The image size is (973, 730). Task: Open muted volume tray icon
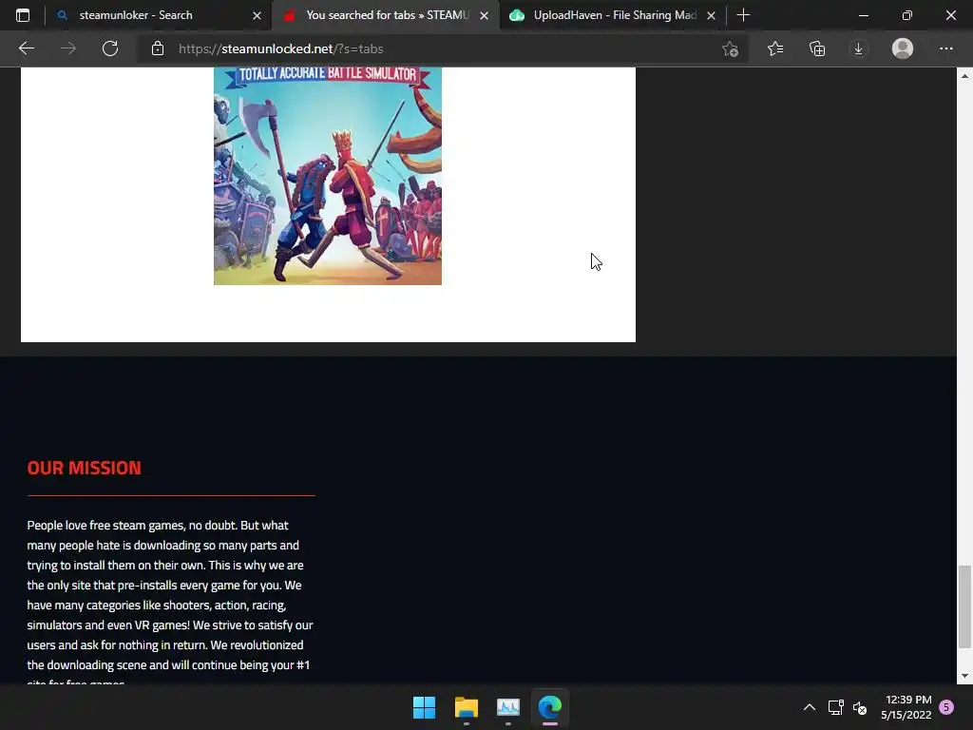click(860, 707)
